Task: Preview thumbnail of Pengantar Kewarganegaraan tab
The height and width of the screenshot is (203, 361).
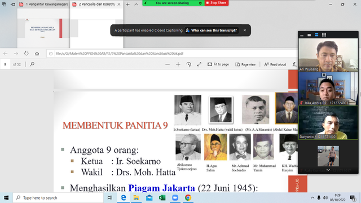Action: click(43, 29)
